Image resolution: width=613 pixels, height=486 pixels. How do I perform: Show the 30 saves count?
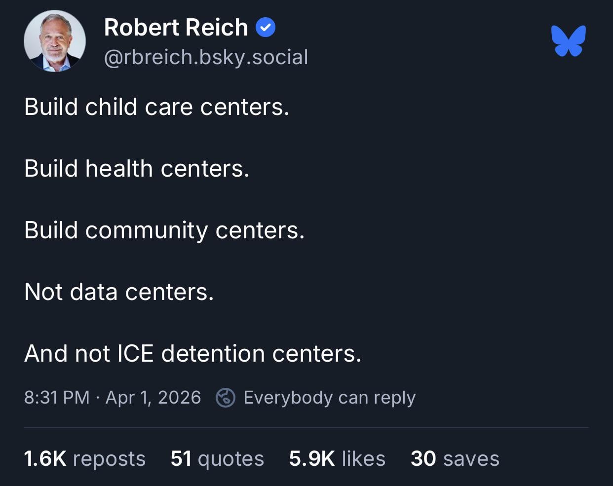point(455,458)
